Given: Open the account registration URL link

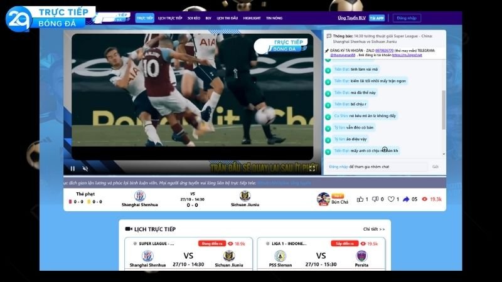Looking at the screenshot, I should point(407,55).
